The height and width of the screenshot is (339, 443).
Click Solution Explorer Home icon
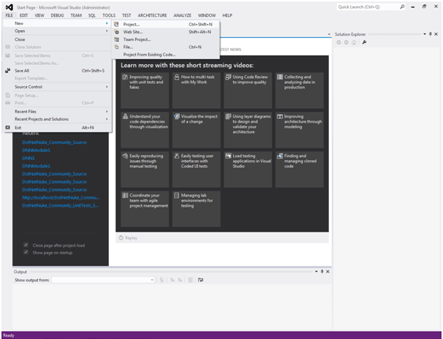point(354,42)
